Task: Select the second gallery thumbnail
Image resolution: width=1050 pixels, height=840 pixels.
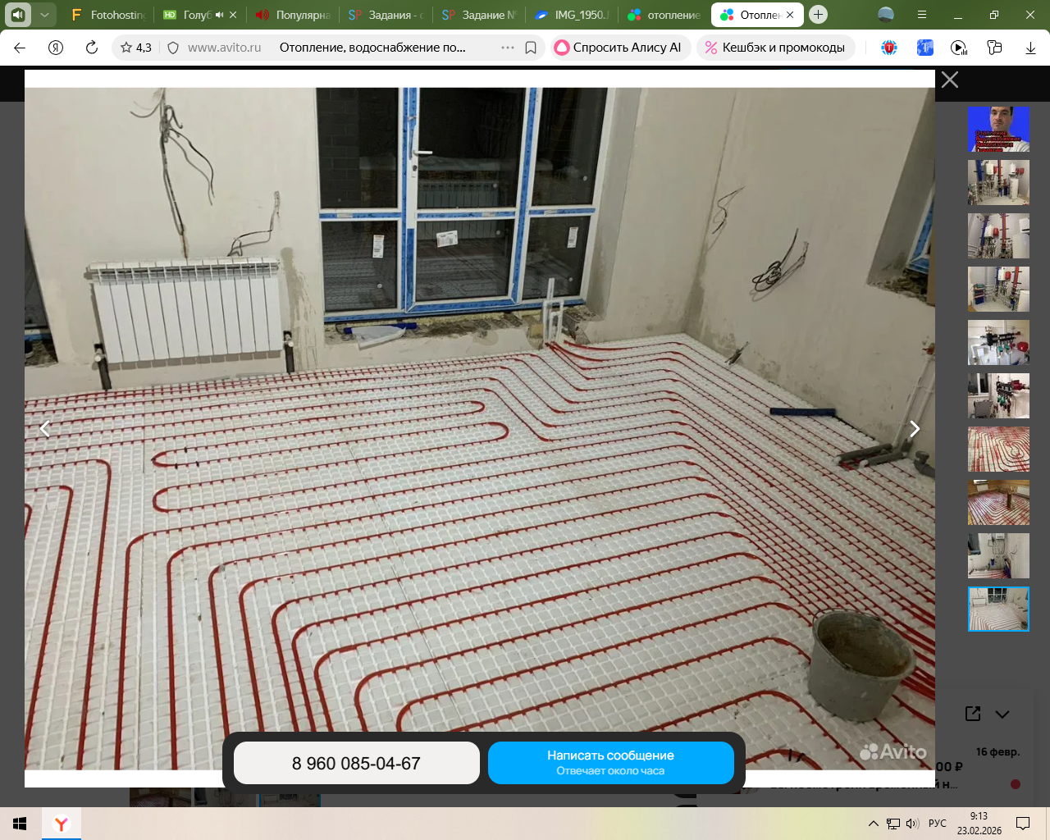Action: pos(998,183)
